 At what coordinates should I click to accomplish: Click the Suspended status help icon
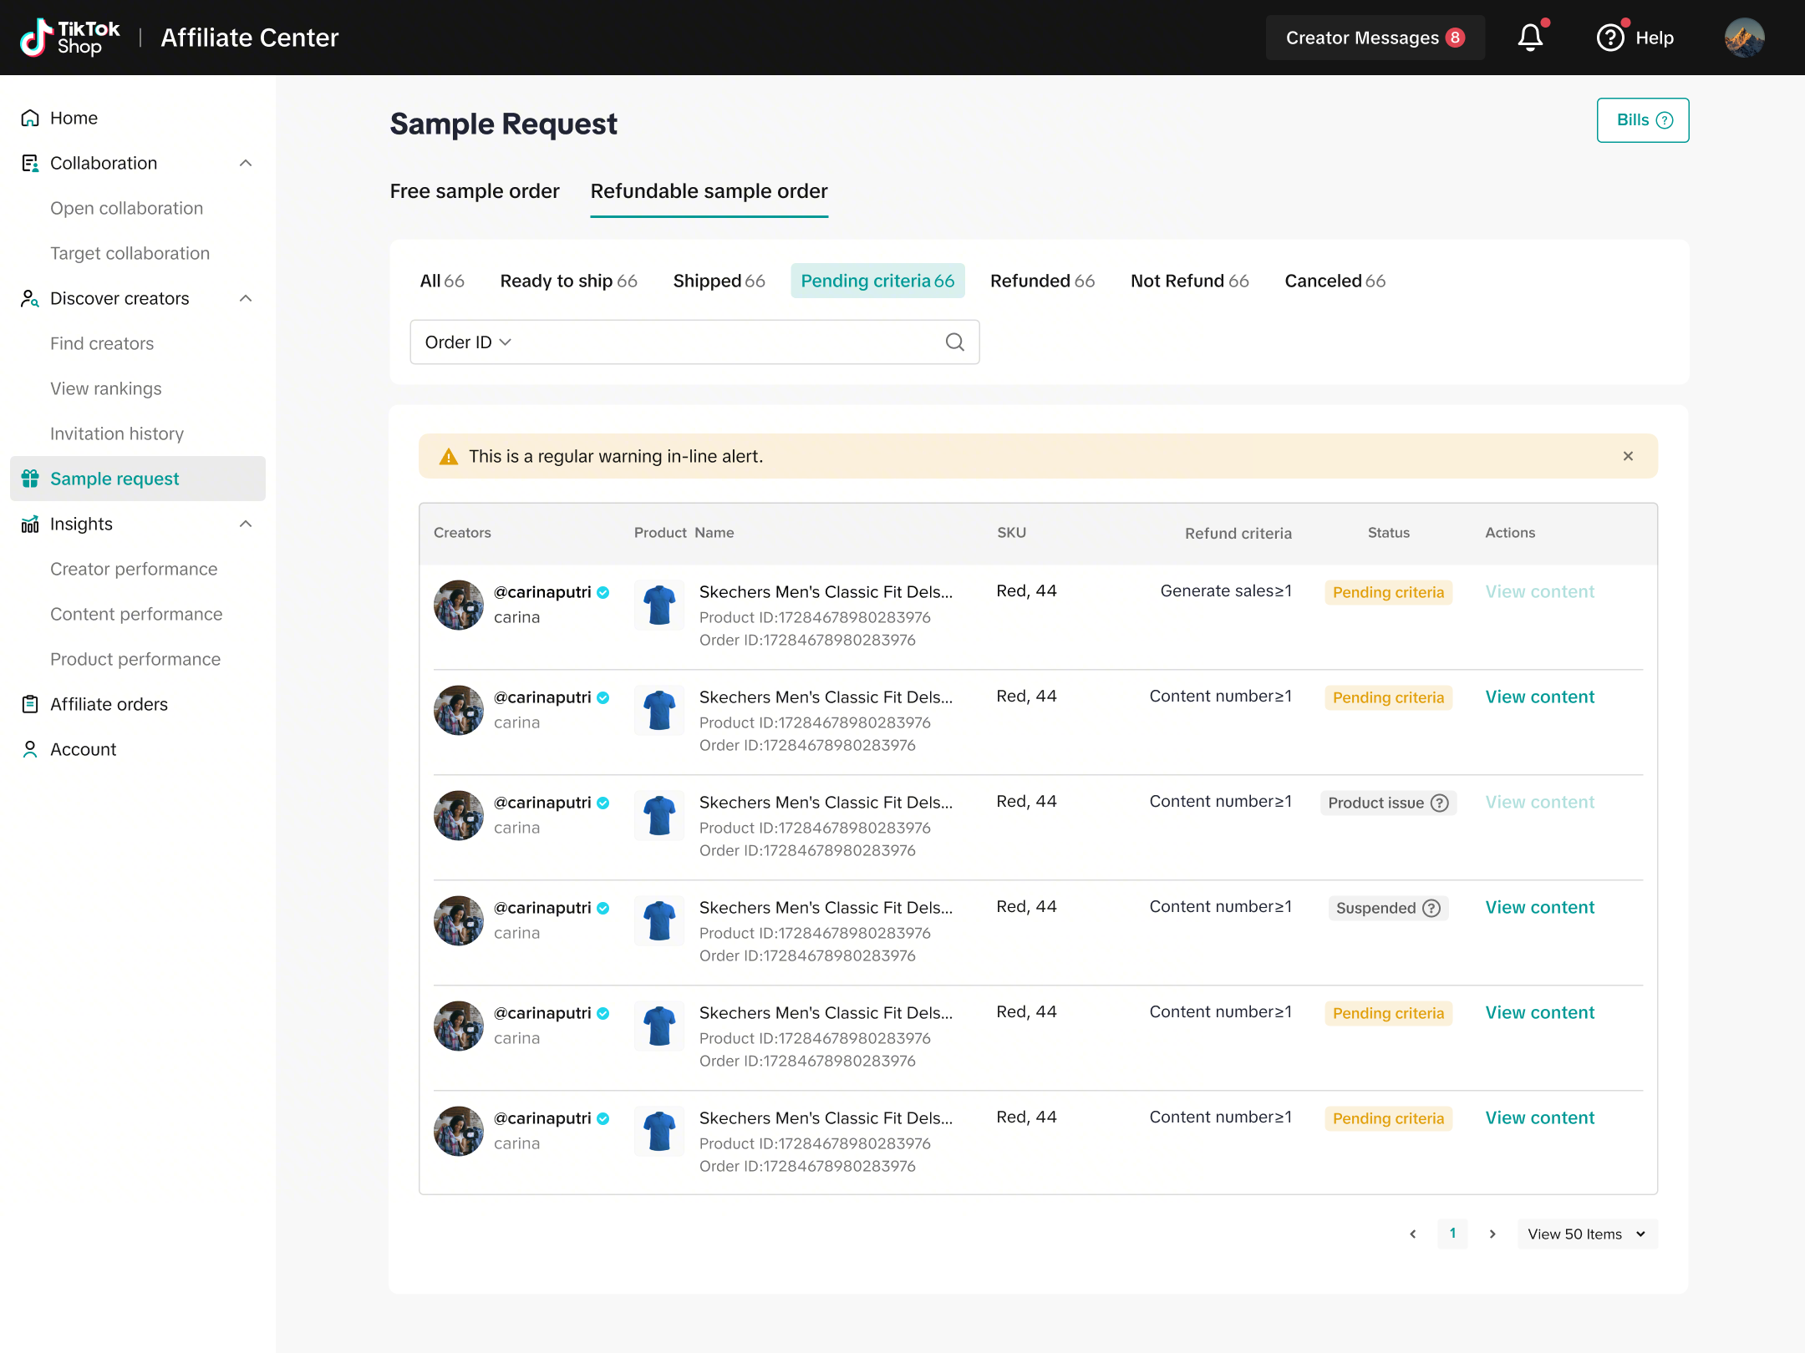point(1431,908)
